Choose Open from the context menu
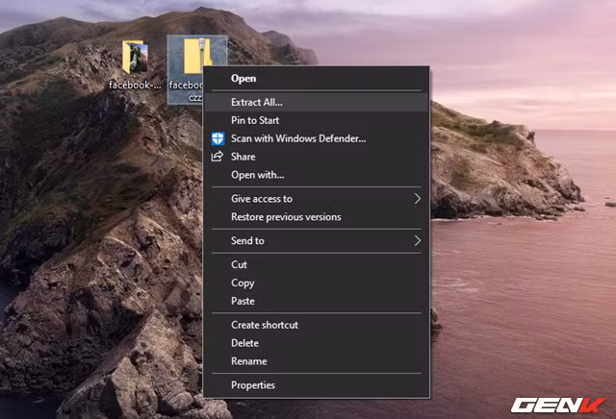616x419 pixels. (x=244, y=79)
